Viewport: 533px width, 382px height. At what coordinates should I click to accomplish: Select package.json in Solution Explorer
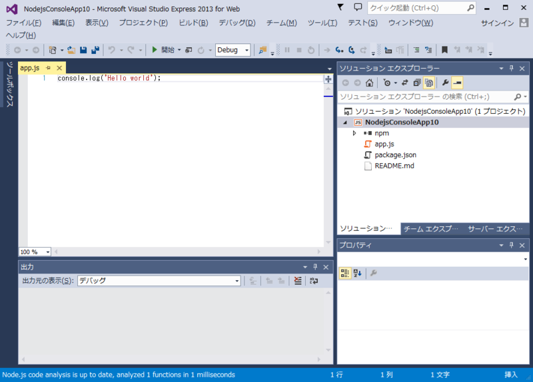395,155
